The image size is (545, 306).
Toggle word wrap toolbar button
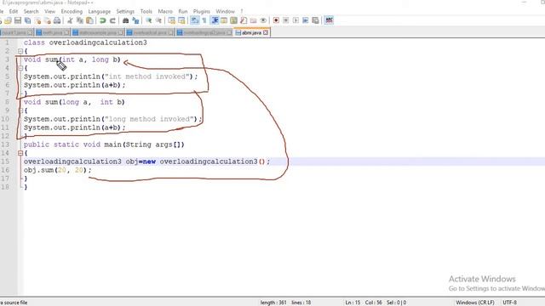click(x=195, y=20)
